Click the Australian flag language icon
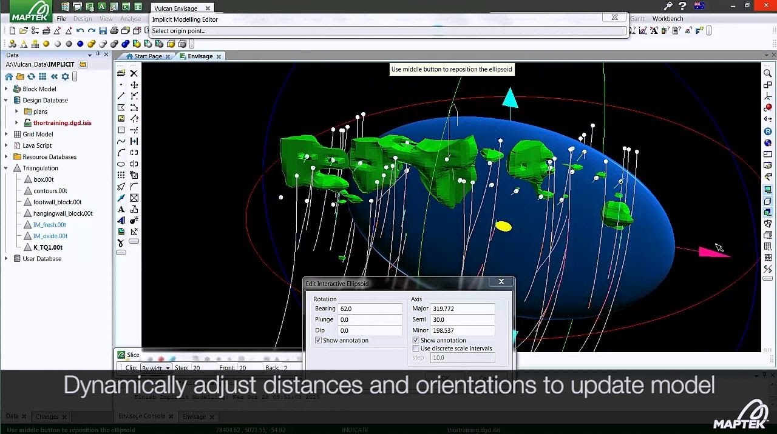The height and width of the screenshot is (434, 777). [x=699, y=6]
